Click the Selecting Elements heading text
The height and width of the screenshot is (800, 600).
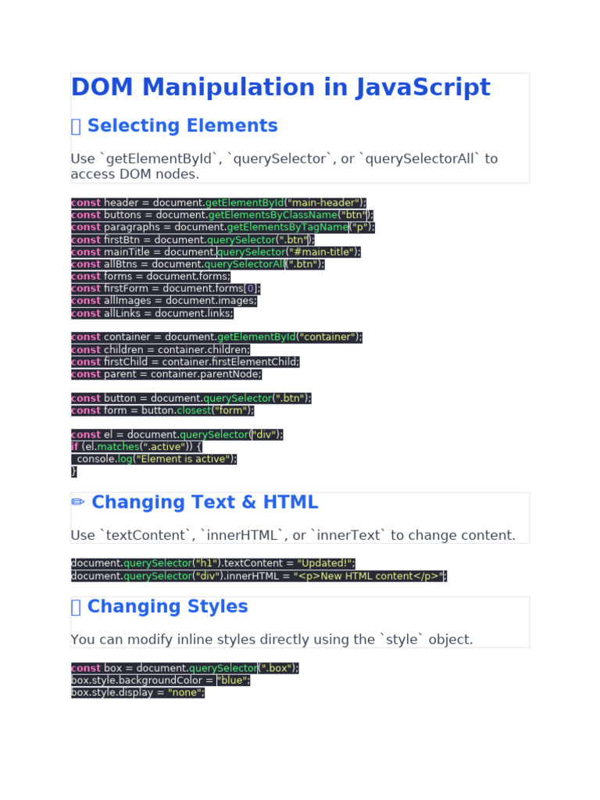(x=182, y=126)
